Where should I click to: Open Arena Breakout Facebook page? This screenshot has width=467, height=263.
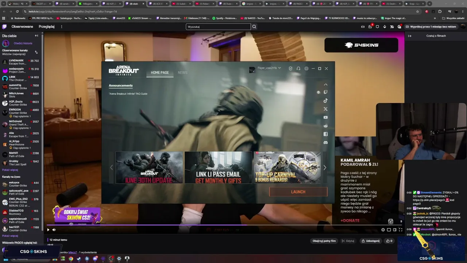pos(325,134)
